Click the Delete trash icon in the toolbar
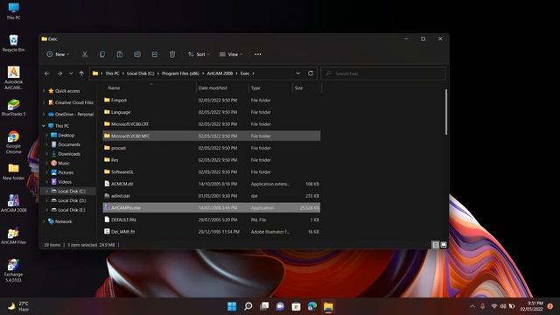 (172, 54)
